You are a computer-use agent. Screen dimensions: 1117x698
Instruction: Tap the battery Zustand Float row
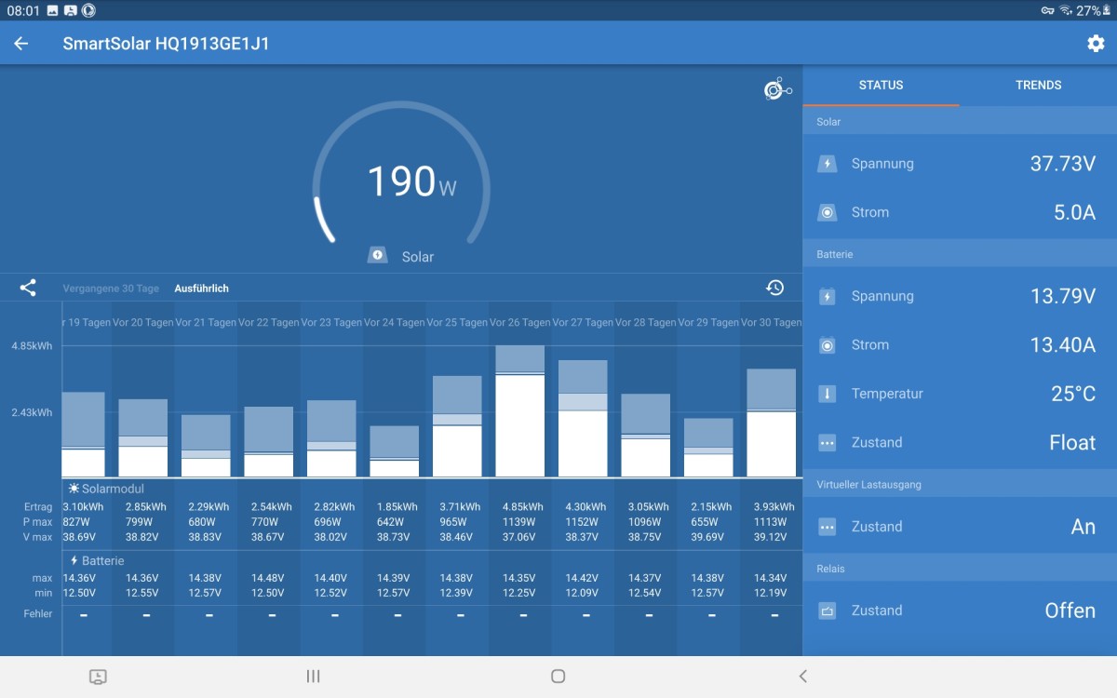coord(959,443)
